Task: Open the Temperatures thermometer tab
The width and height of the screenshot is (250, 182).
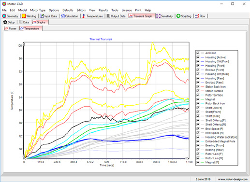Action: (84, 16)
